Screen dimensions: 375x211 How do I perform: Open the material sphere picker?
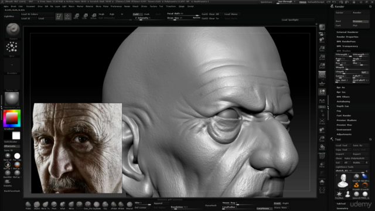[x=12, y=98]
